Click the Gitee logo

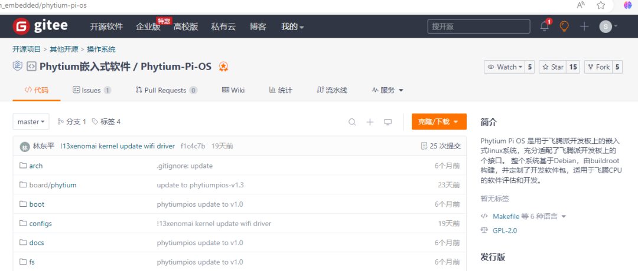click(x=40, y=27)
